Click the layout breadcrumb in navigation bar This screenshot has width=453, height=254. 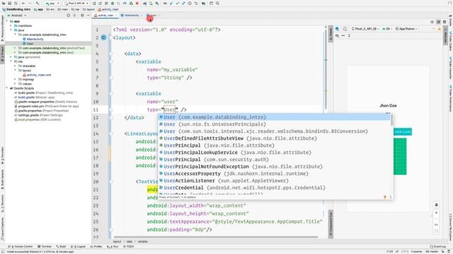coord(89,9)
